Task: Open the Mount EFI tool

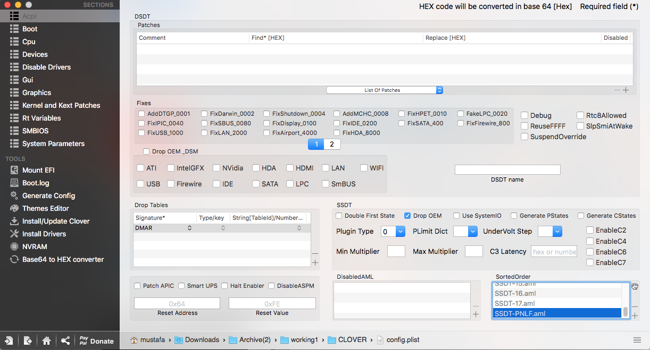Action: (x=38, y=170)
